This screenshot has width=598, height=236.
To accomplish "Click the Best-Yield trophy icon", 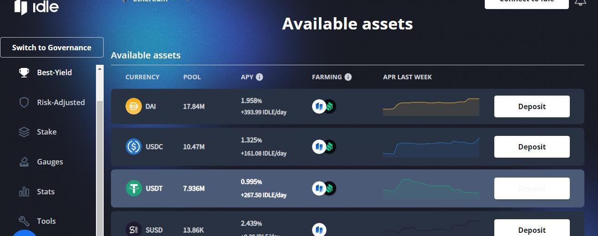I will point(24,72).
